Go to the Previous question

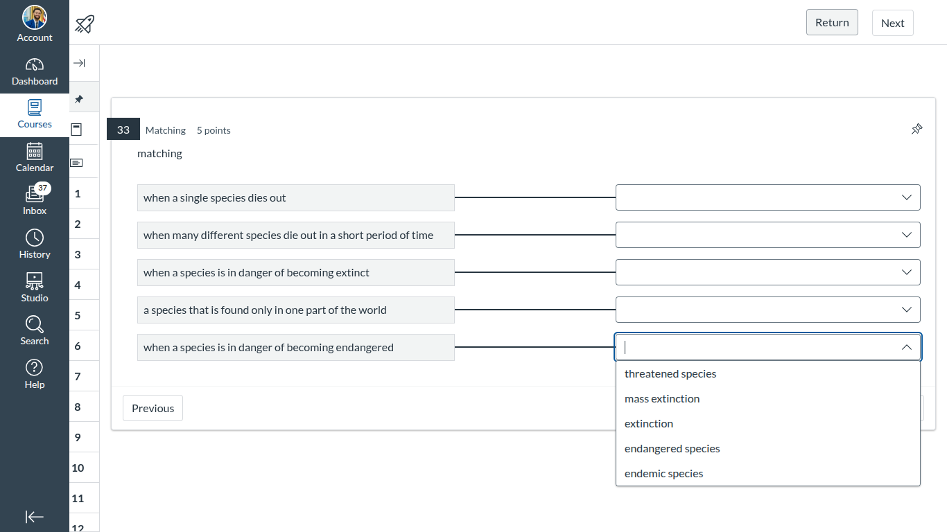point(153,409)
